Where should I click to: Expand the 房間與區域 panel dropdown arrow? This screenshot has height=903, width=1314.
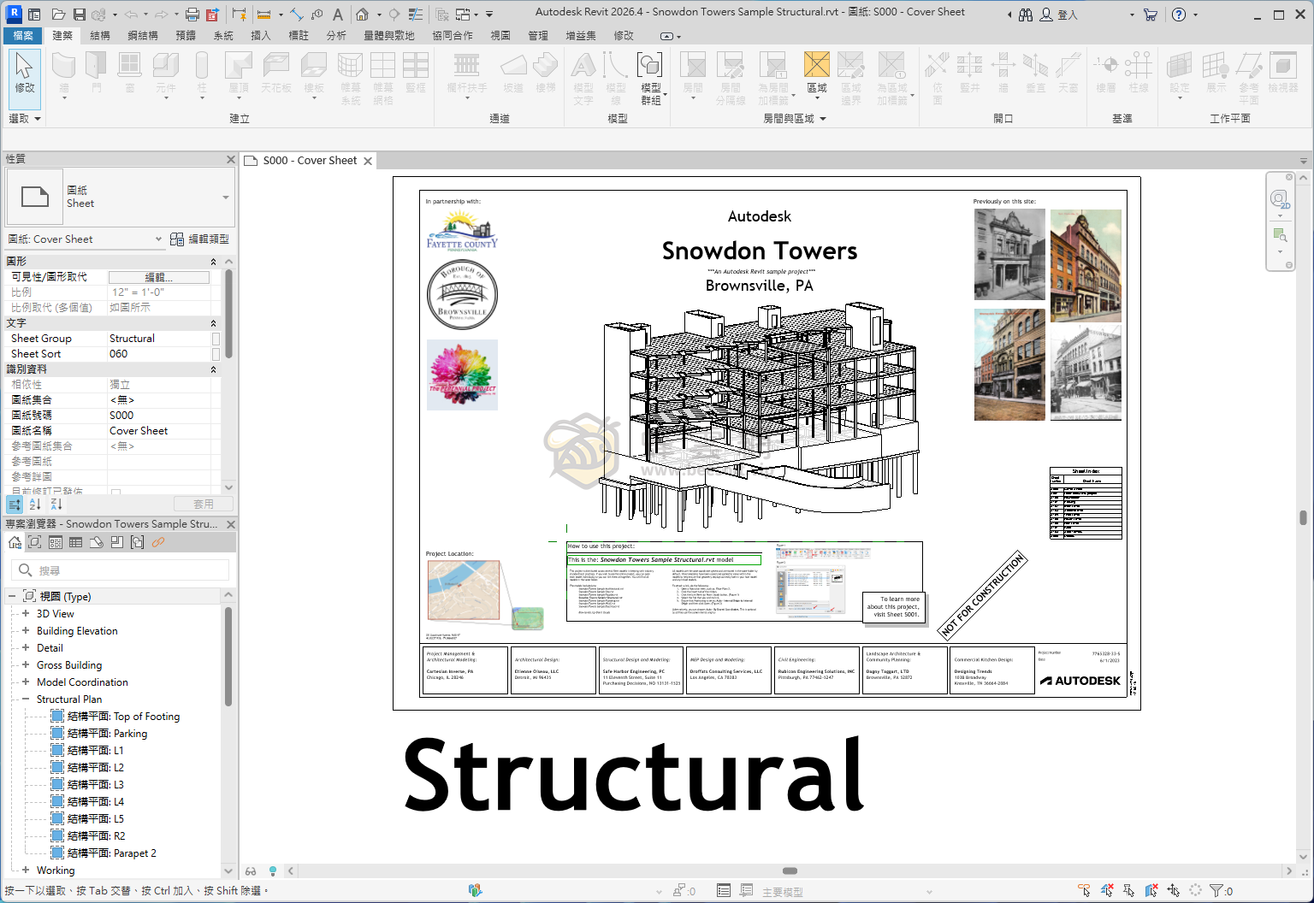coord(823,119)
